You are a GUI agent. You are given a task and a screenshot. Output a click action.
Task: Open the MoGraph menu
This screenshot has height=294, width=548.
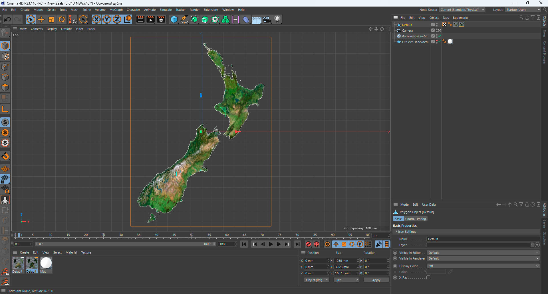click(x=116, y=10)
